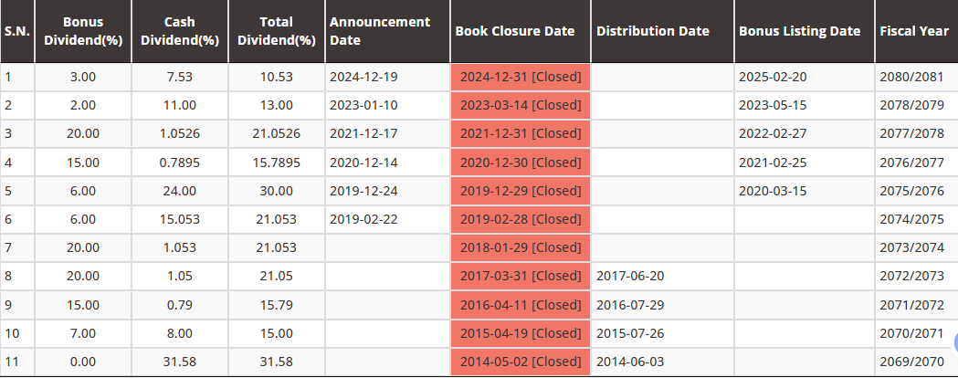The width and height of the screenshot is (958, 378).
Task: Click the blue floating circle at right edge
Action: (x=955, y=342)
